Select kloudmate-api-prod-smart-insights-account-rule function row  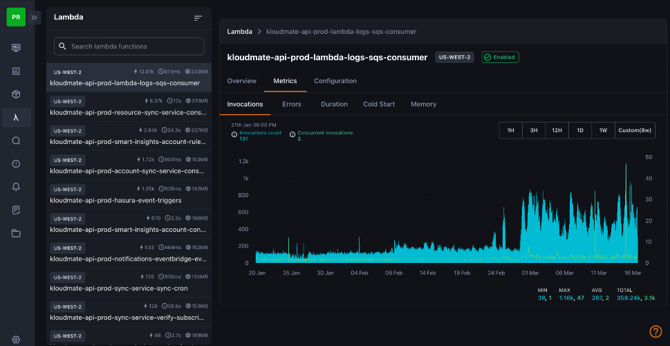[x=129, y=136]
